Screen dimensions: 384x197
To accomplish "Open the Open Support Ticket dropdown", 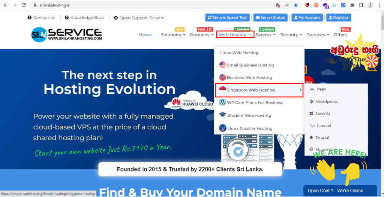I will point(139,18).
